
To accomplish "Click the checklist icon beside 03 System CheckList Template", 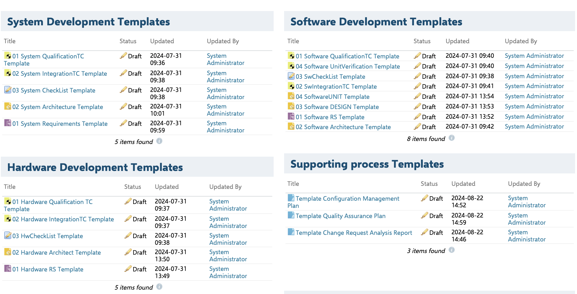I will tap(8, 90).
